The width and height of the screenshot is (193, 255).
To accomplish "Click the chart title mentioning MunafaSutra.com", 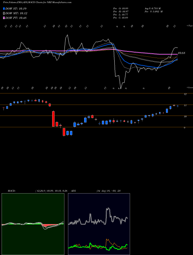I will (37, 2).
